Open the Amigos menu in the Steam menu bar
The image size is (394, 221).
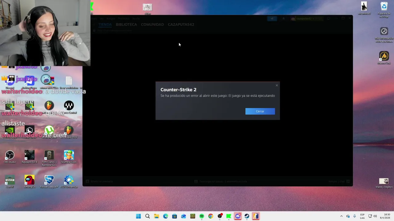click(111, 18)
